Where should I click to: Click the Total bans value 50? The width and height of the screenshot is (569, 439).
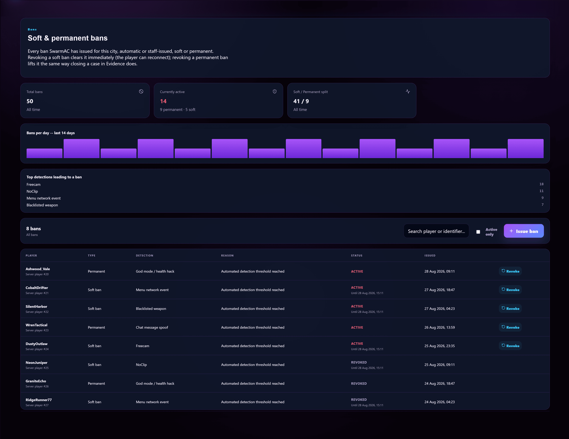30,101
